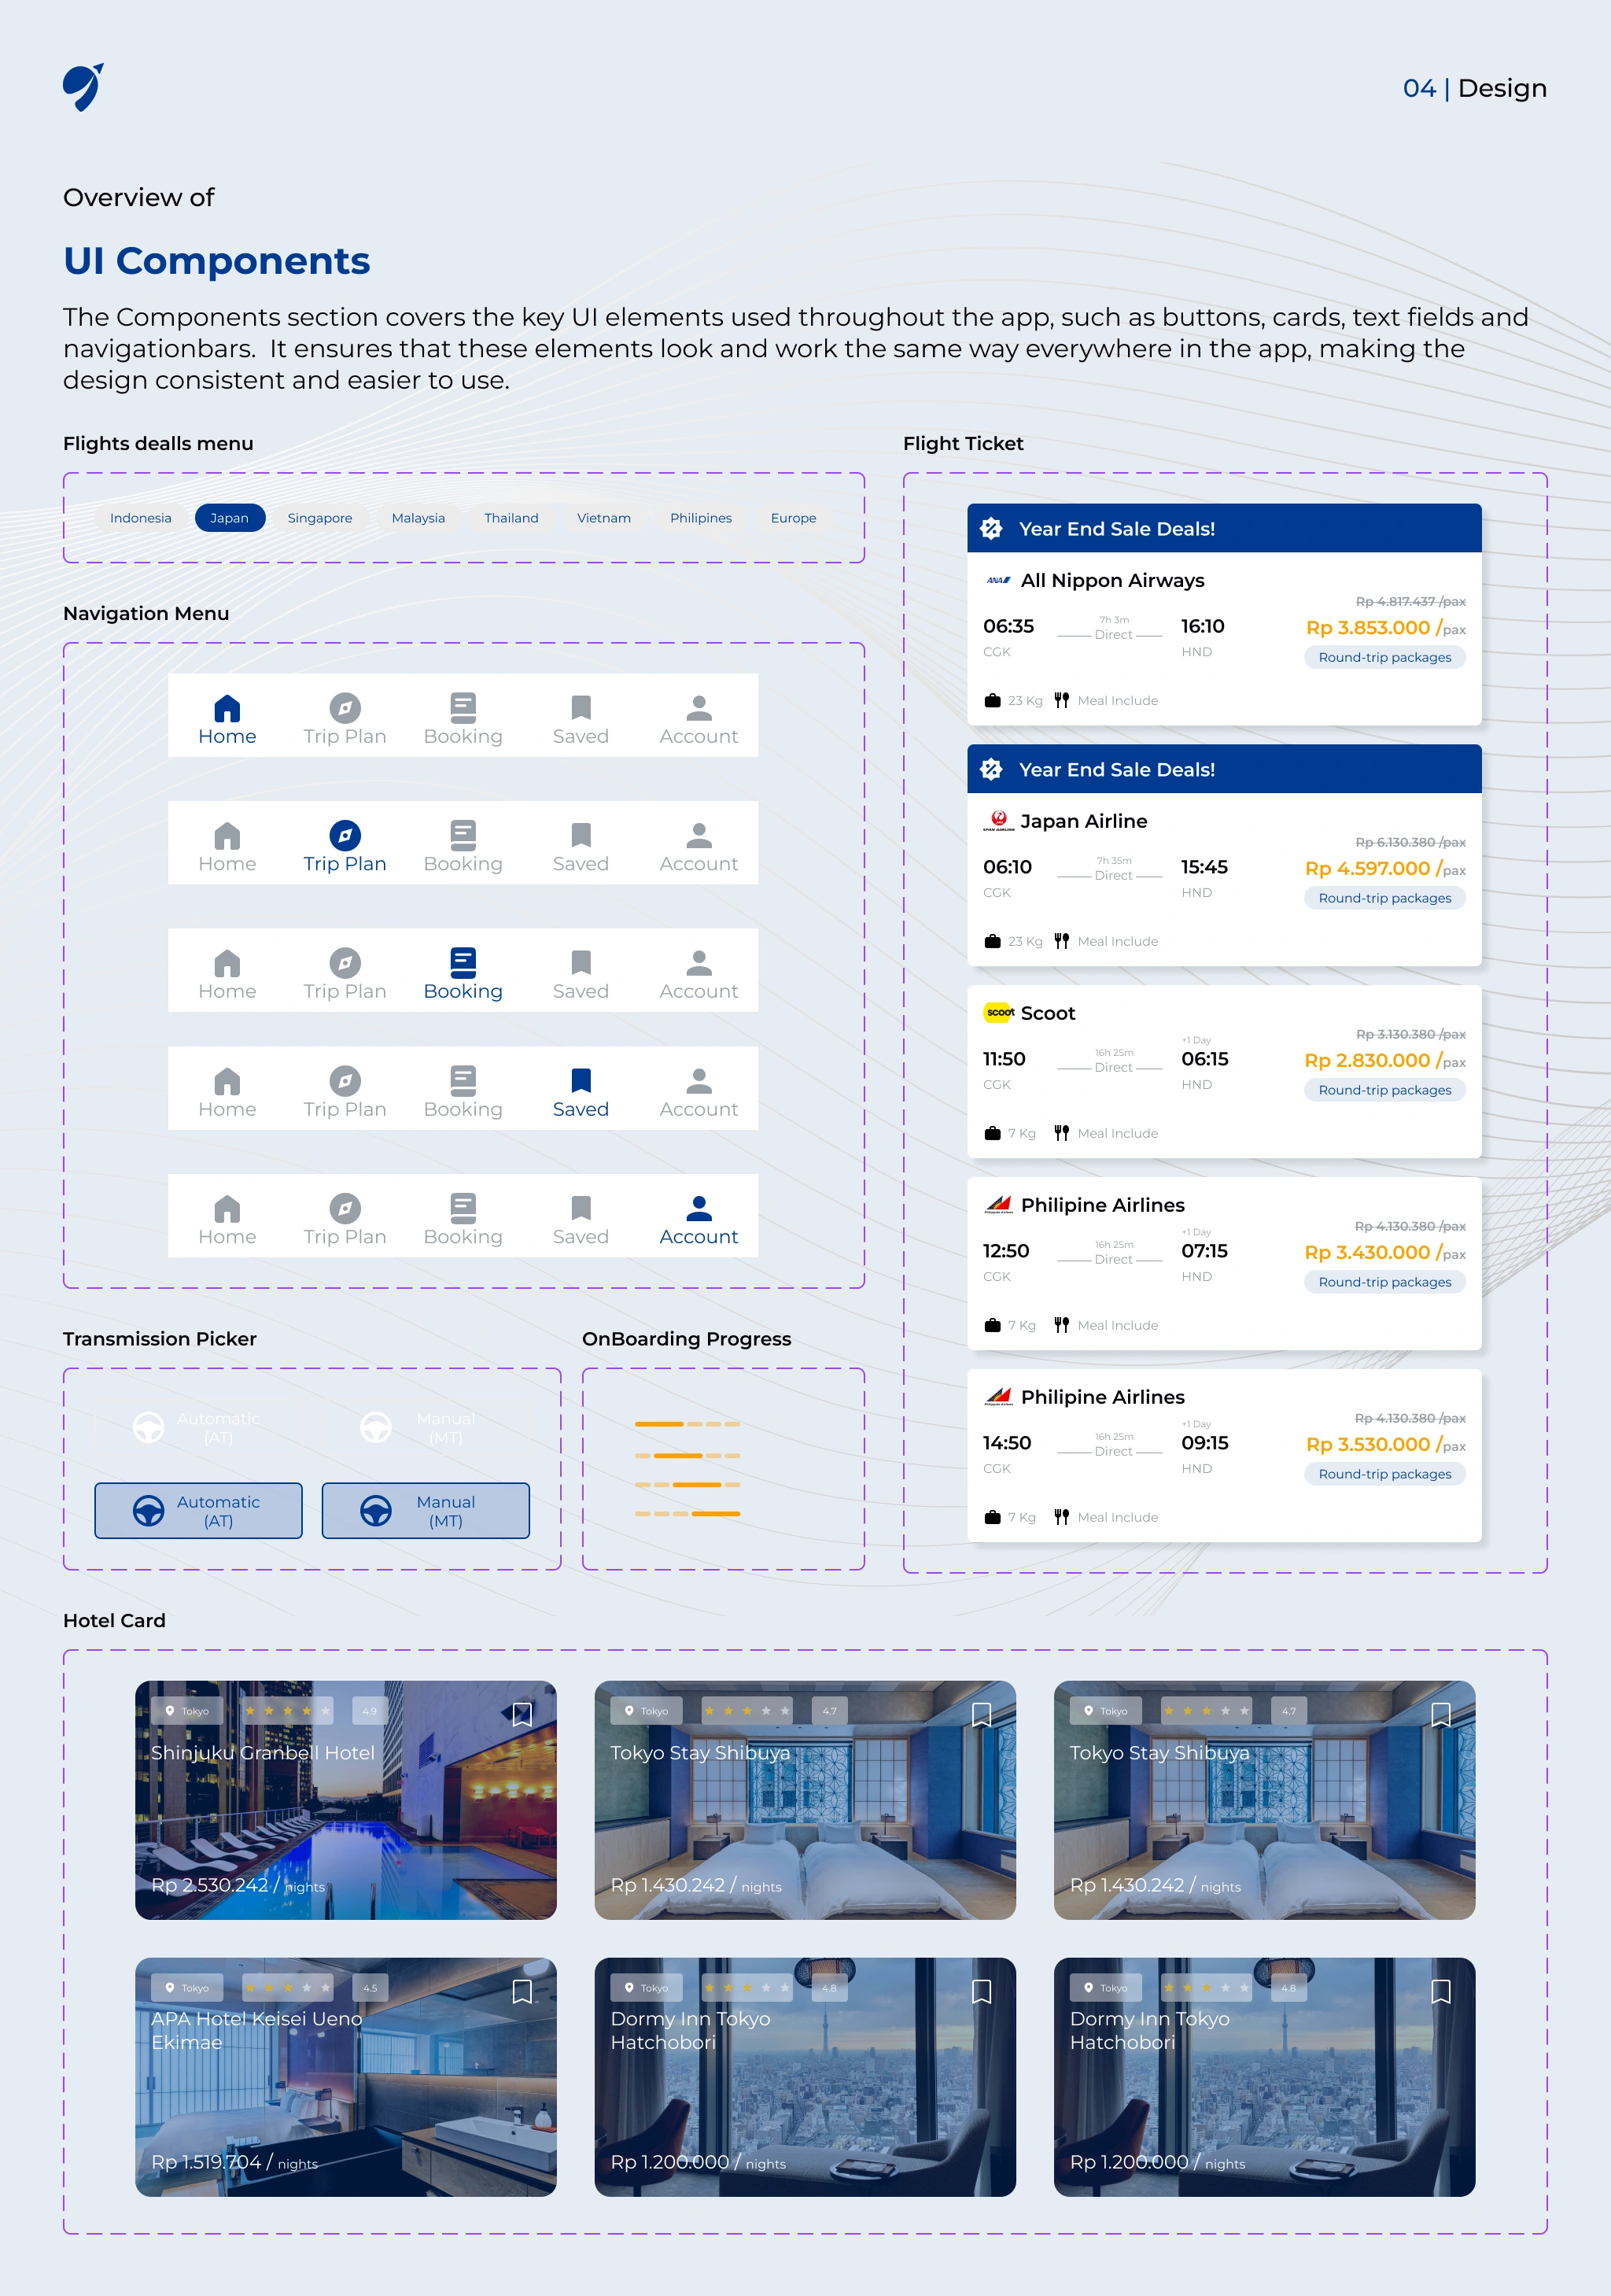Click the highlighted Booking nav icon
Screen dimensions: 1611x2296
click(x=463, y=962)
